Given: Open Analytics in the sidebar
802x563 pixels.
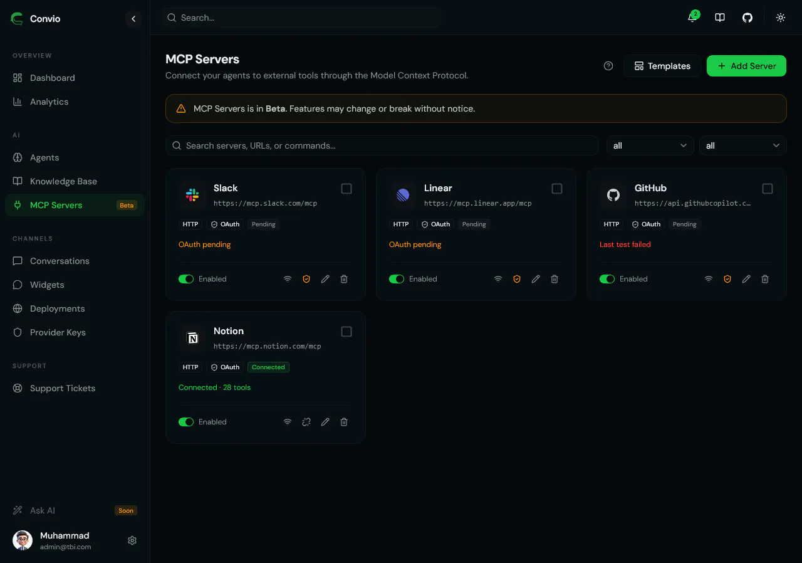Looking at the screenshot, I should coord(75,102).
